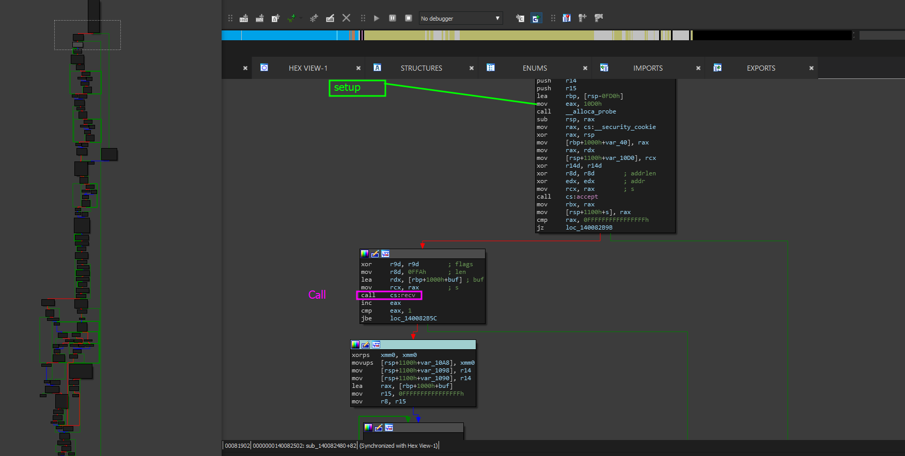The width and height of the screenshot is (905, 456).
Task: Open the Structures tab
Action: [x=421, y=68]
